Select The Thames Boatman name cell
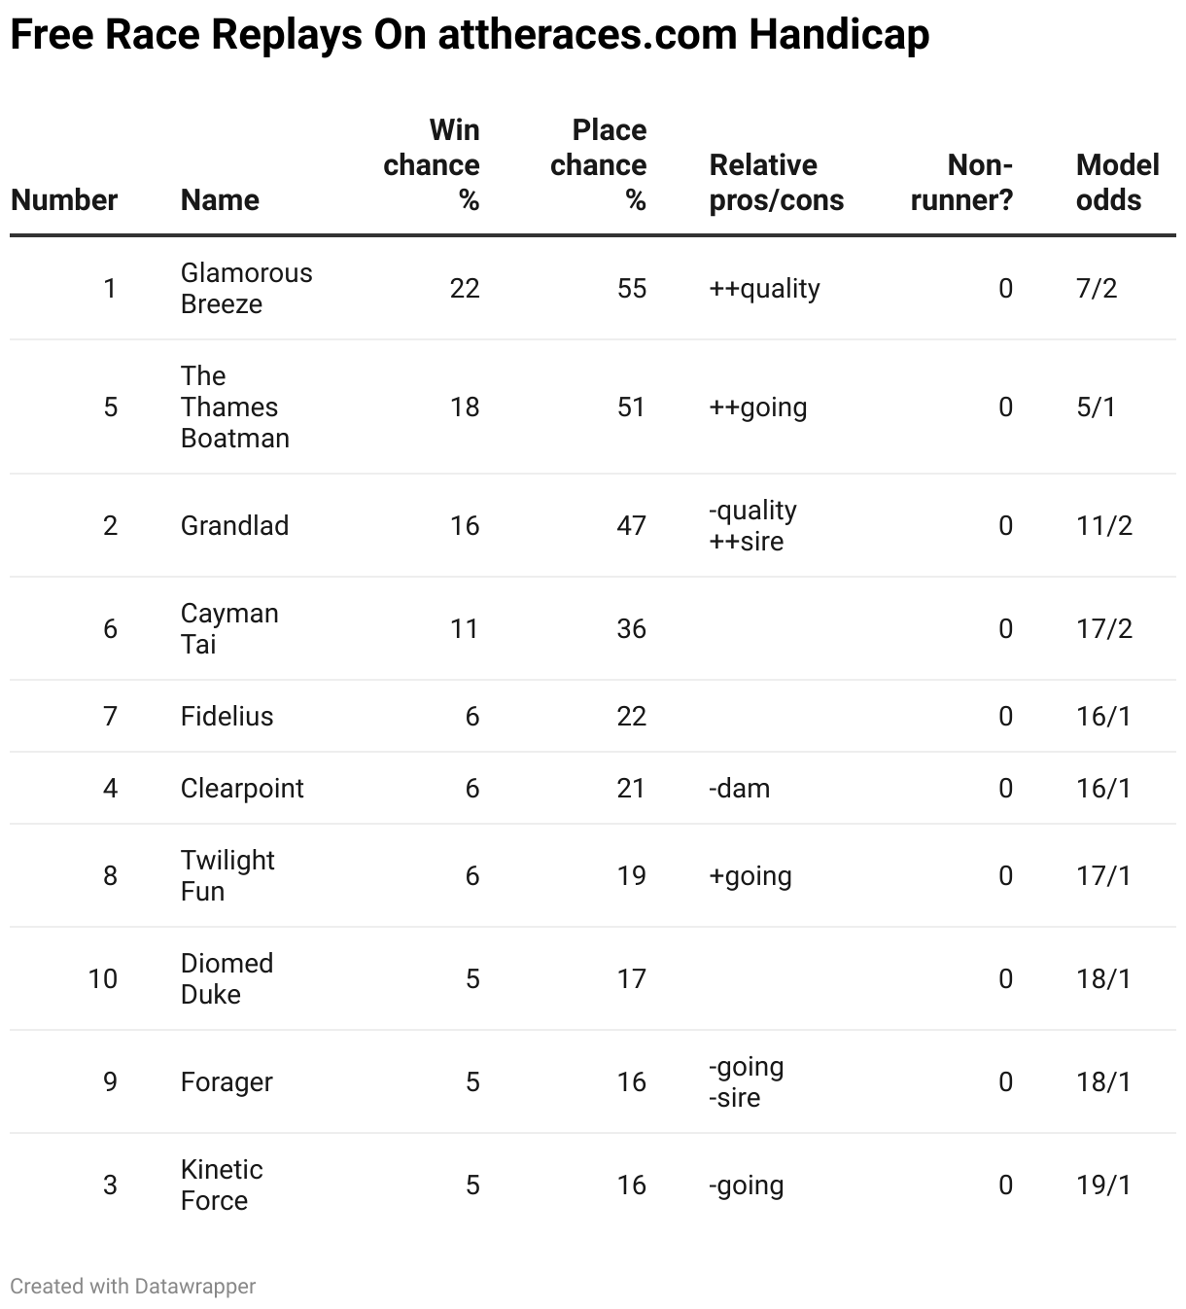This screenshot has width=1186, height=1309. click(235, 407)
